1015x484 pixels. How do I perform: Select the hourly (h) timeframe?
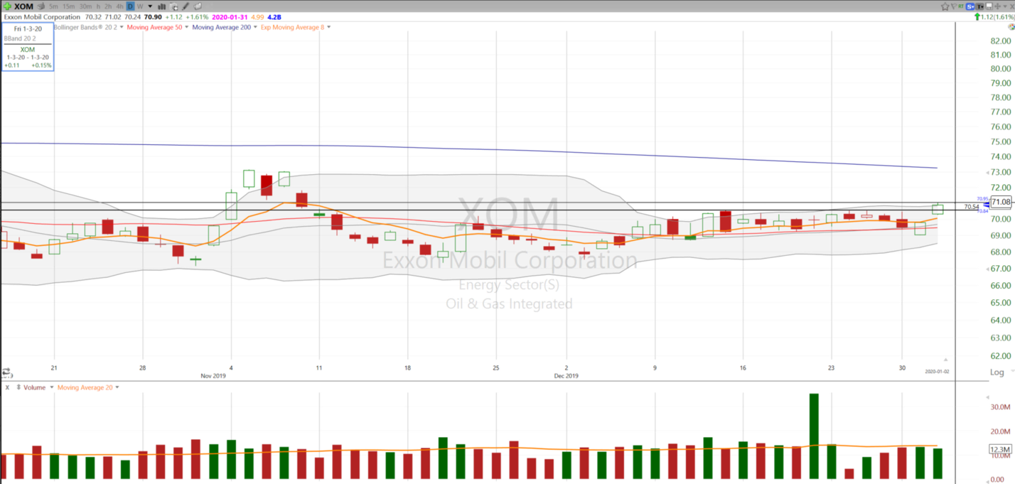coord(98,6)
